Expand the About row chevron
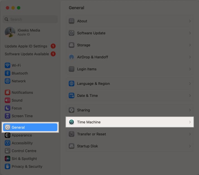This screenshot has width=199, height=175. point(190,21)
